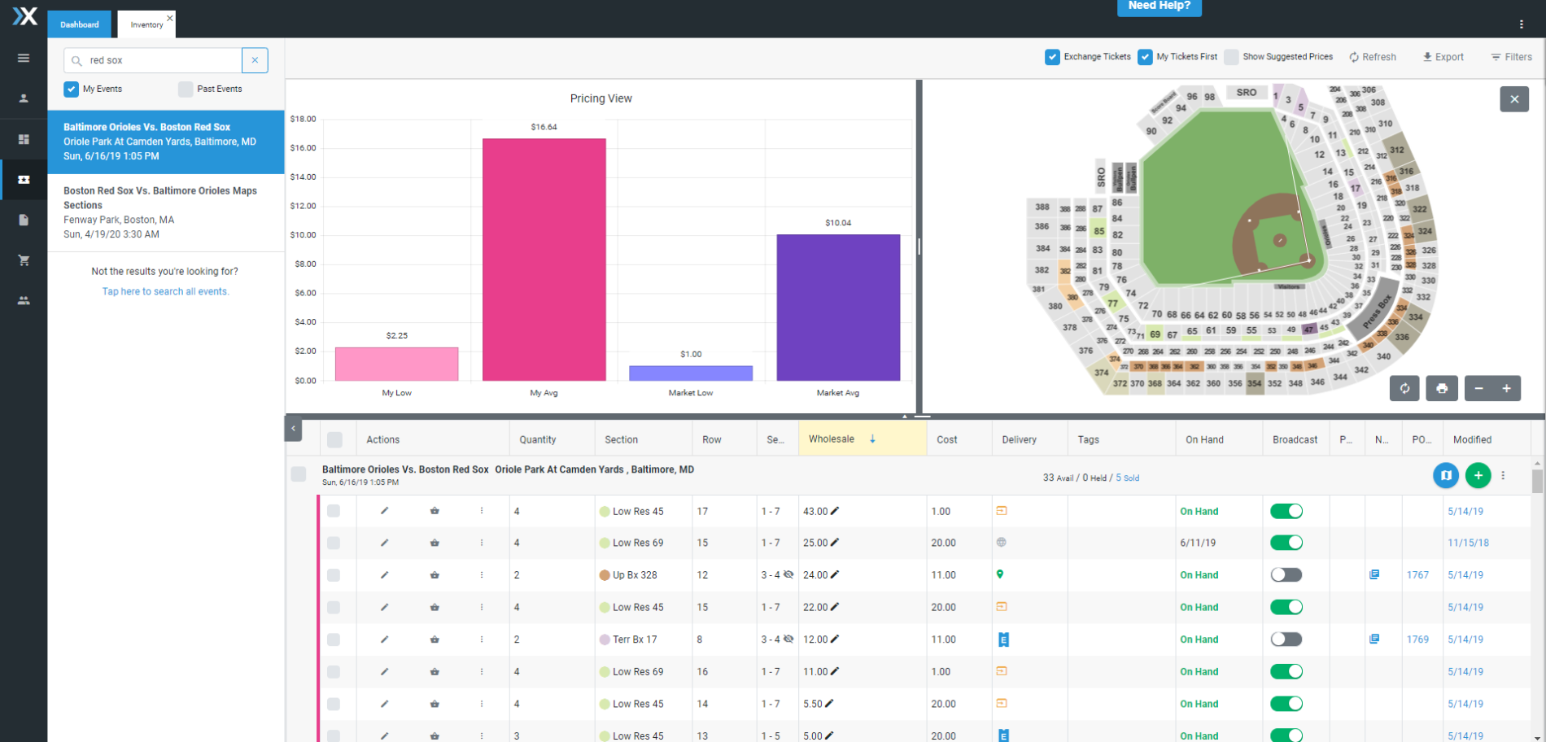The width and height of the screenshot is (1546, 742).
Task: Open the shopping cart sidebar icon
Action: pos(24,260)
